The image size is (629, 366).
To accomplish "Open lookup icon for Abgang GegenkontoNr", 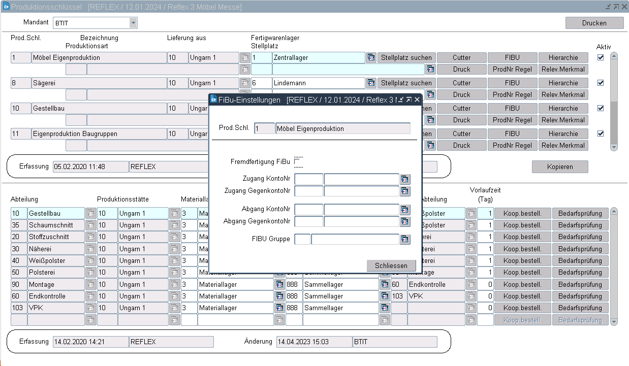I will [x=405, y=221].
